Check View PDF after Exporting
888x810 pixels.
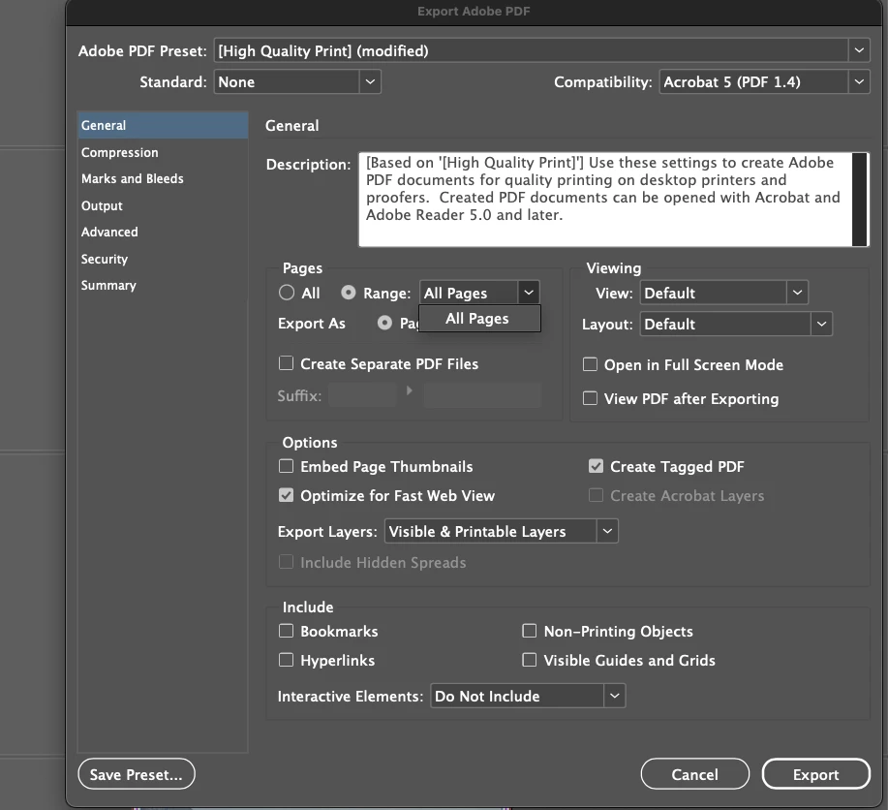590,398
